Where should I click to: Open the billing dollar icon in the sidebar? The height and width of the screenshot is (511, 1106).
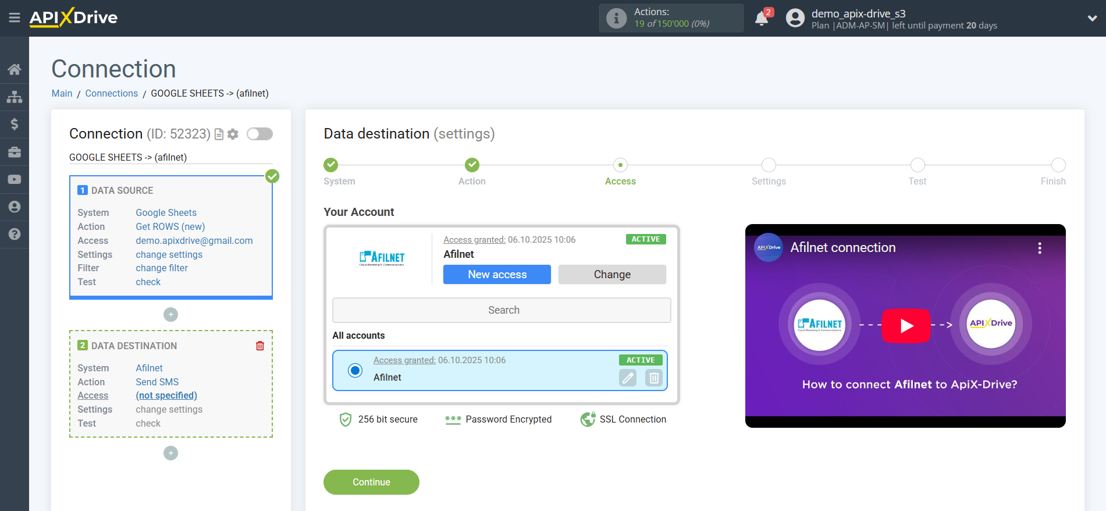(x=15, y=124)
